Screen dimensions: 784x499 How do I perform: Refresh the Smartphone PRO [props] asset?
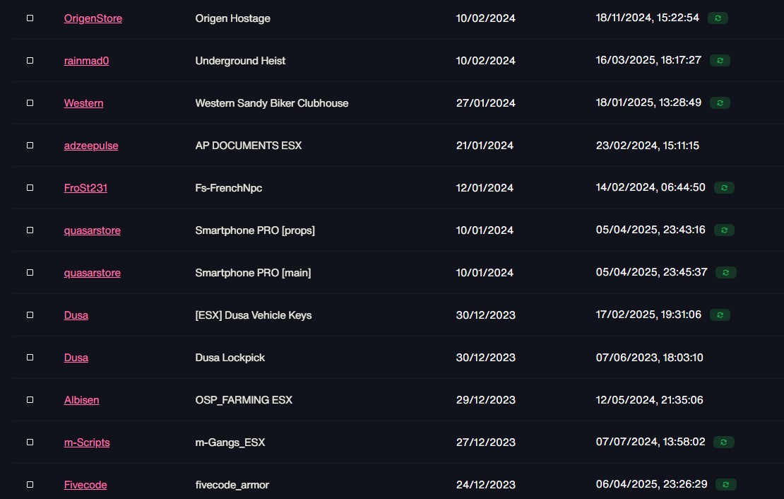[x=724, y=230]
